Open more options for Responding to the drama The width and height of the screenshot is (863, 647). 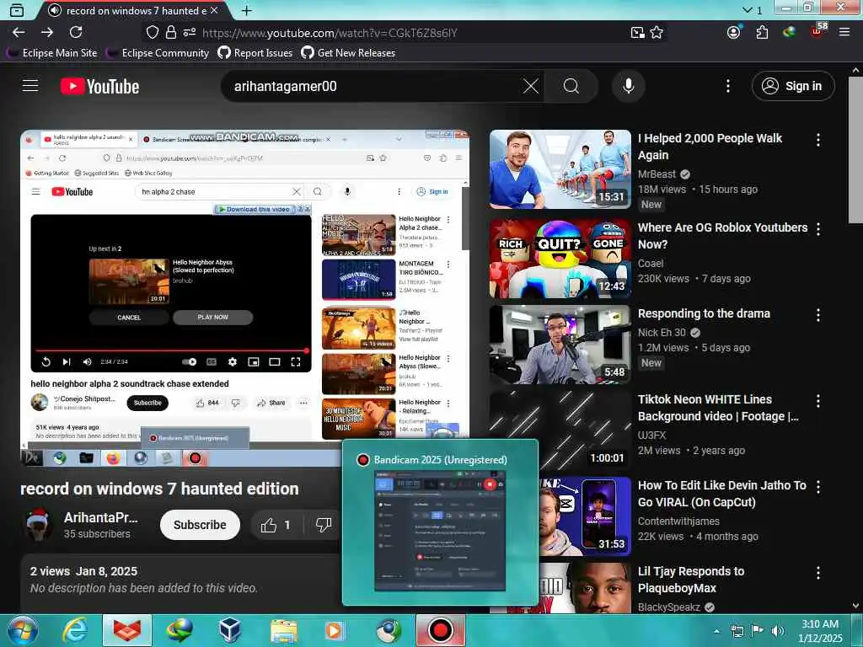(818, 315)
